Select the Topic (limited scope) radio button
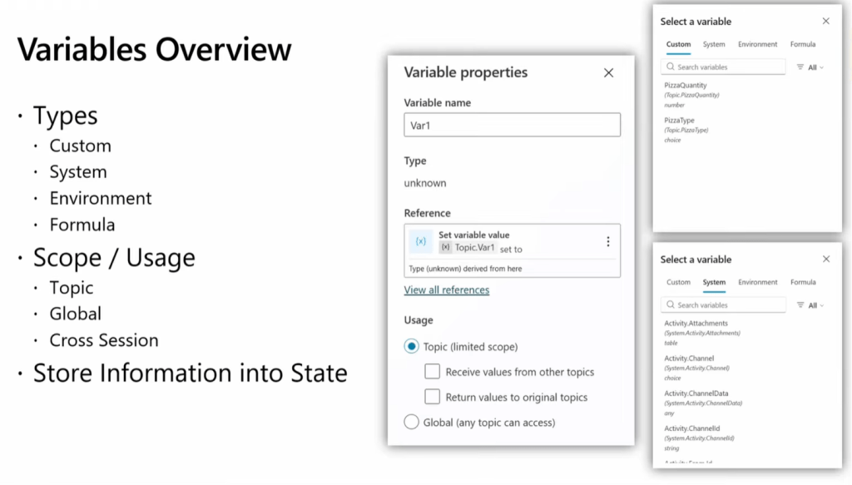This screenshot has height=485, width=852. [x=411, y=346]
